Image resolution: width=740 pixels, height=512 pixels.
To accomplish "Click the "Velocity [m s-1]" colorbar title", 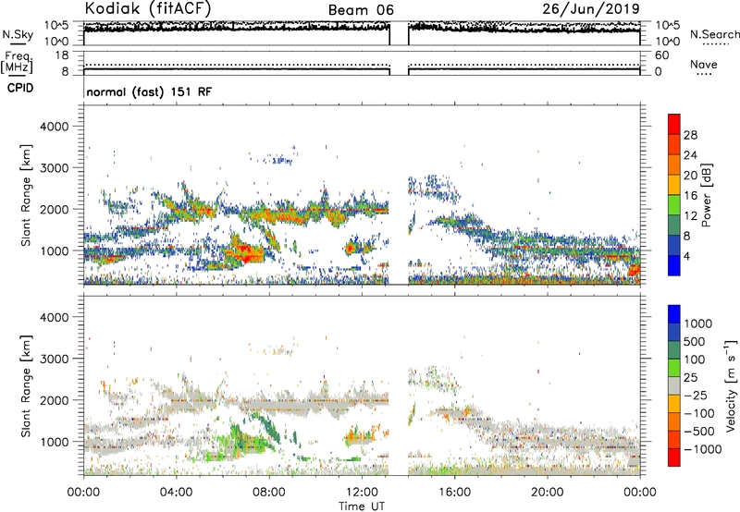I will pos(731,385).
